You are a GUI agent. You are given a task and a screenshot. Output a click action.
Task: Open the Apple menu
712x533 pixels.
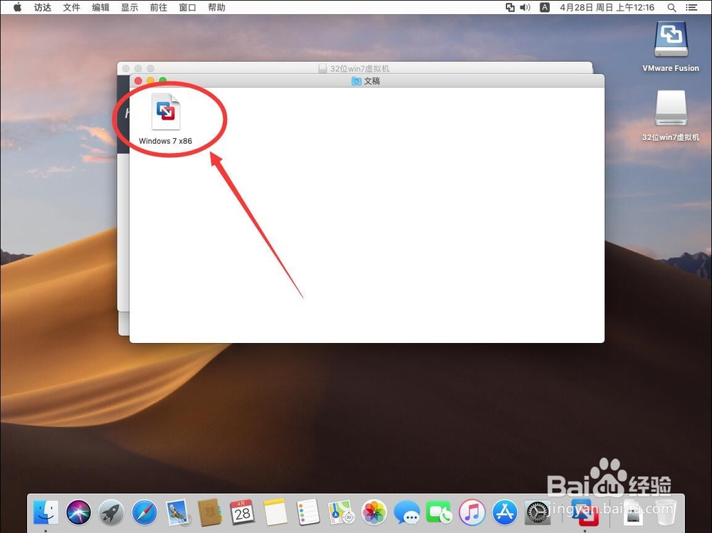17,7
